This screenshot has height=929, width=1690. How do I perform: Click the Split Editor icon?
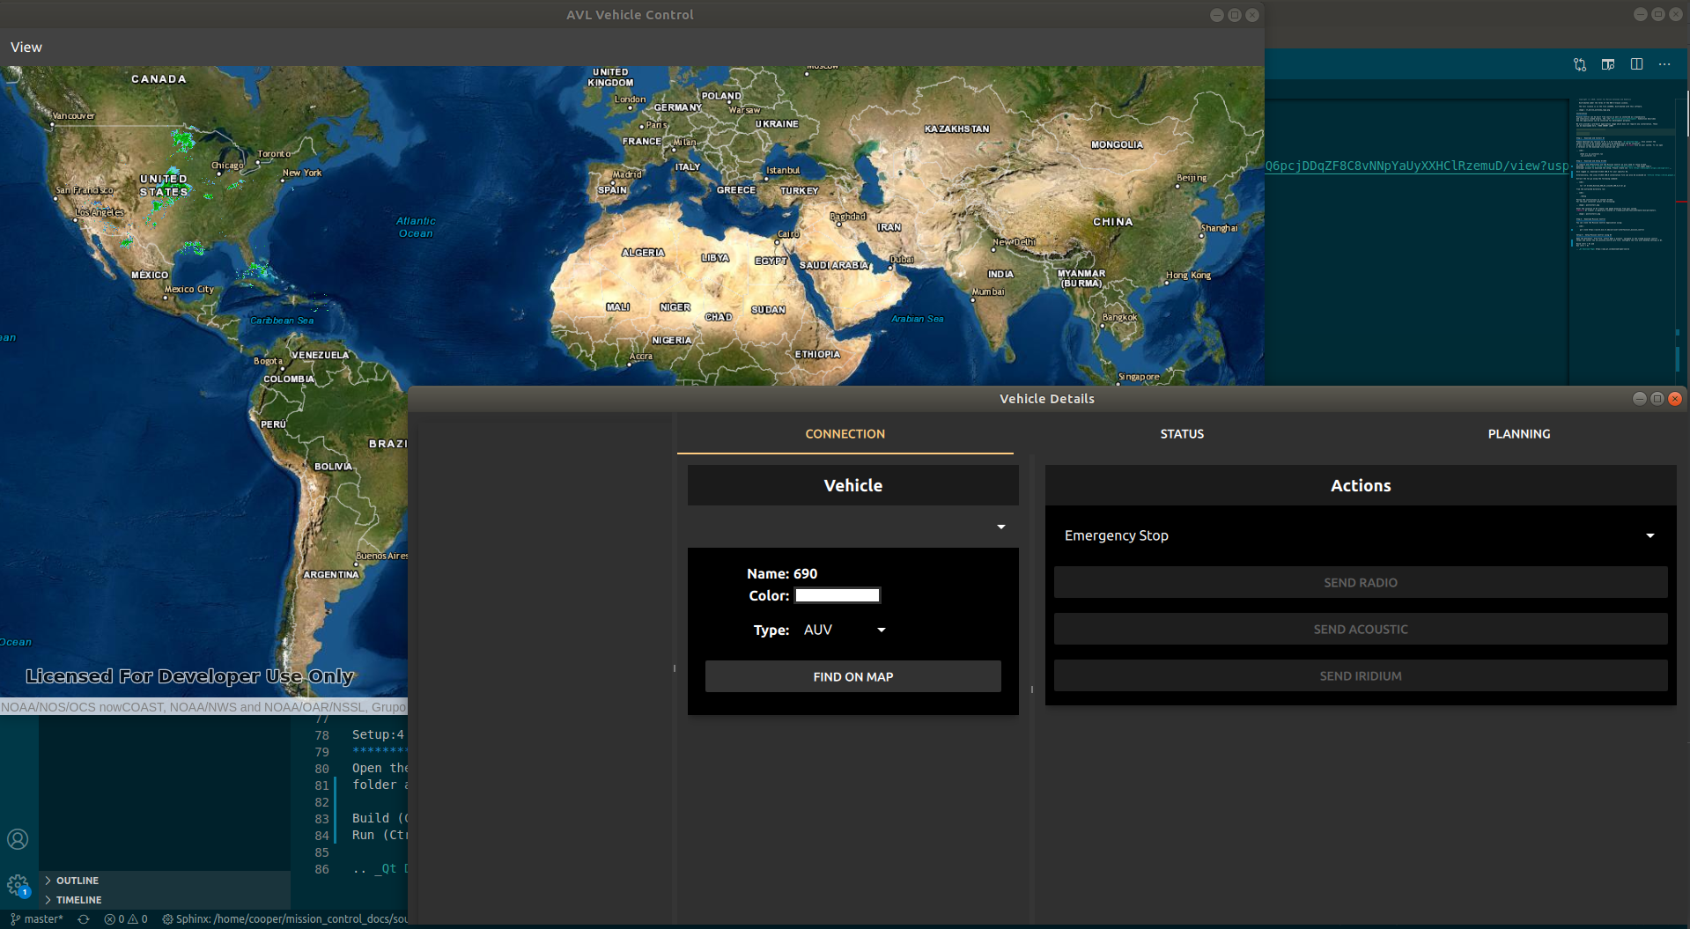(x=1636, y=64)
